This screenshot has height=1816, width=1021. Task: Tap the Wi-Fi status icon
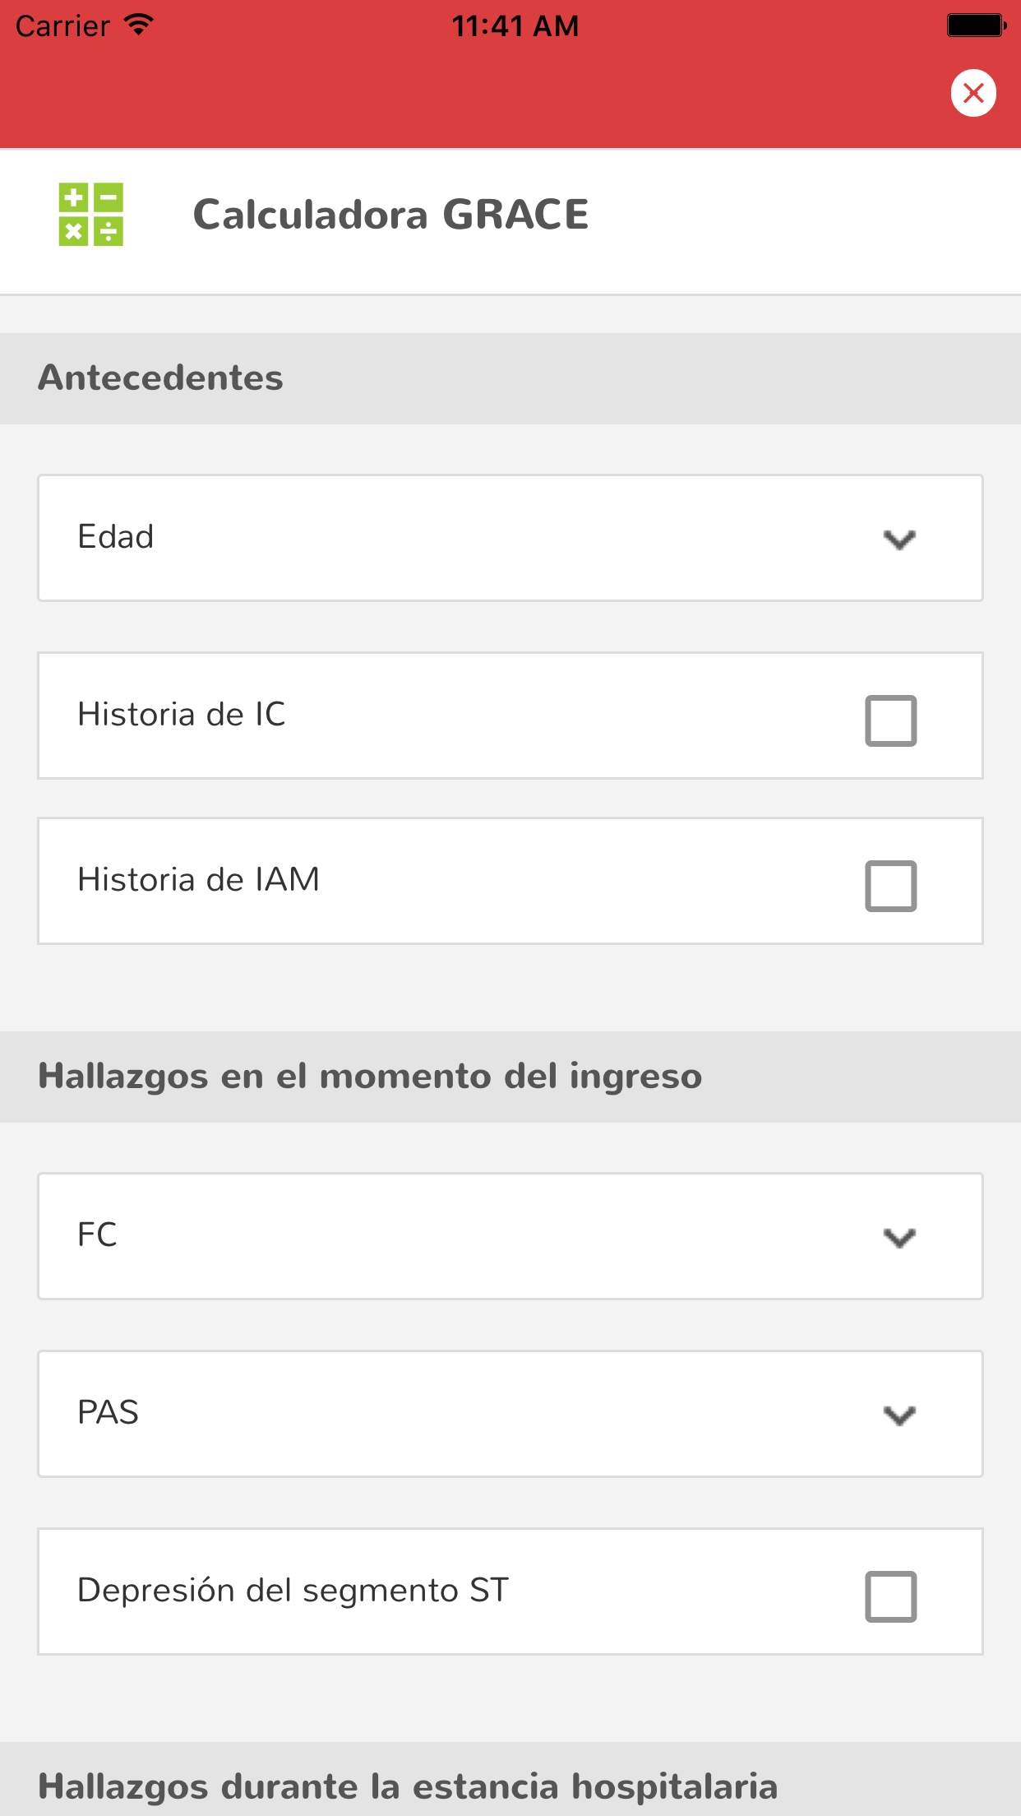click(x=139, y=25)
